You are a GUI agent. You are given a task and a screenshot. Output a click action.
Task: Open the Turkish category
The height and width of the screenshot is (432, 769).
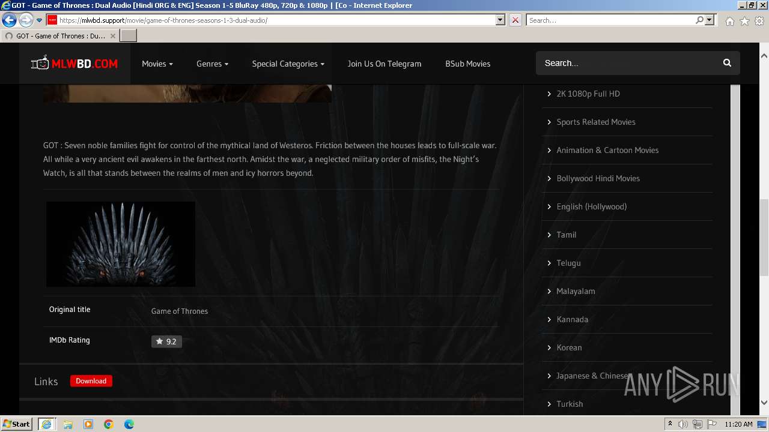point(570,404)
